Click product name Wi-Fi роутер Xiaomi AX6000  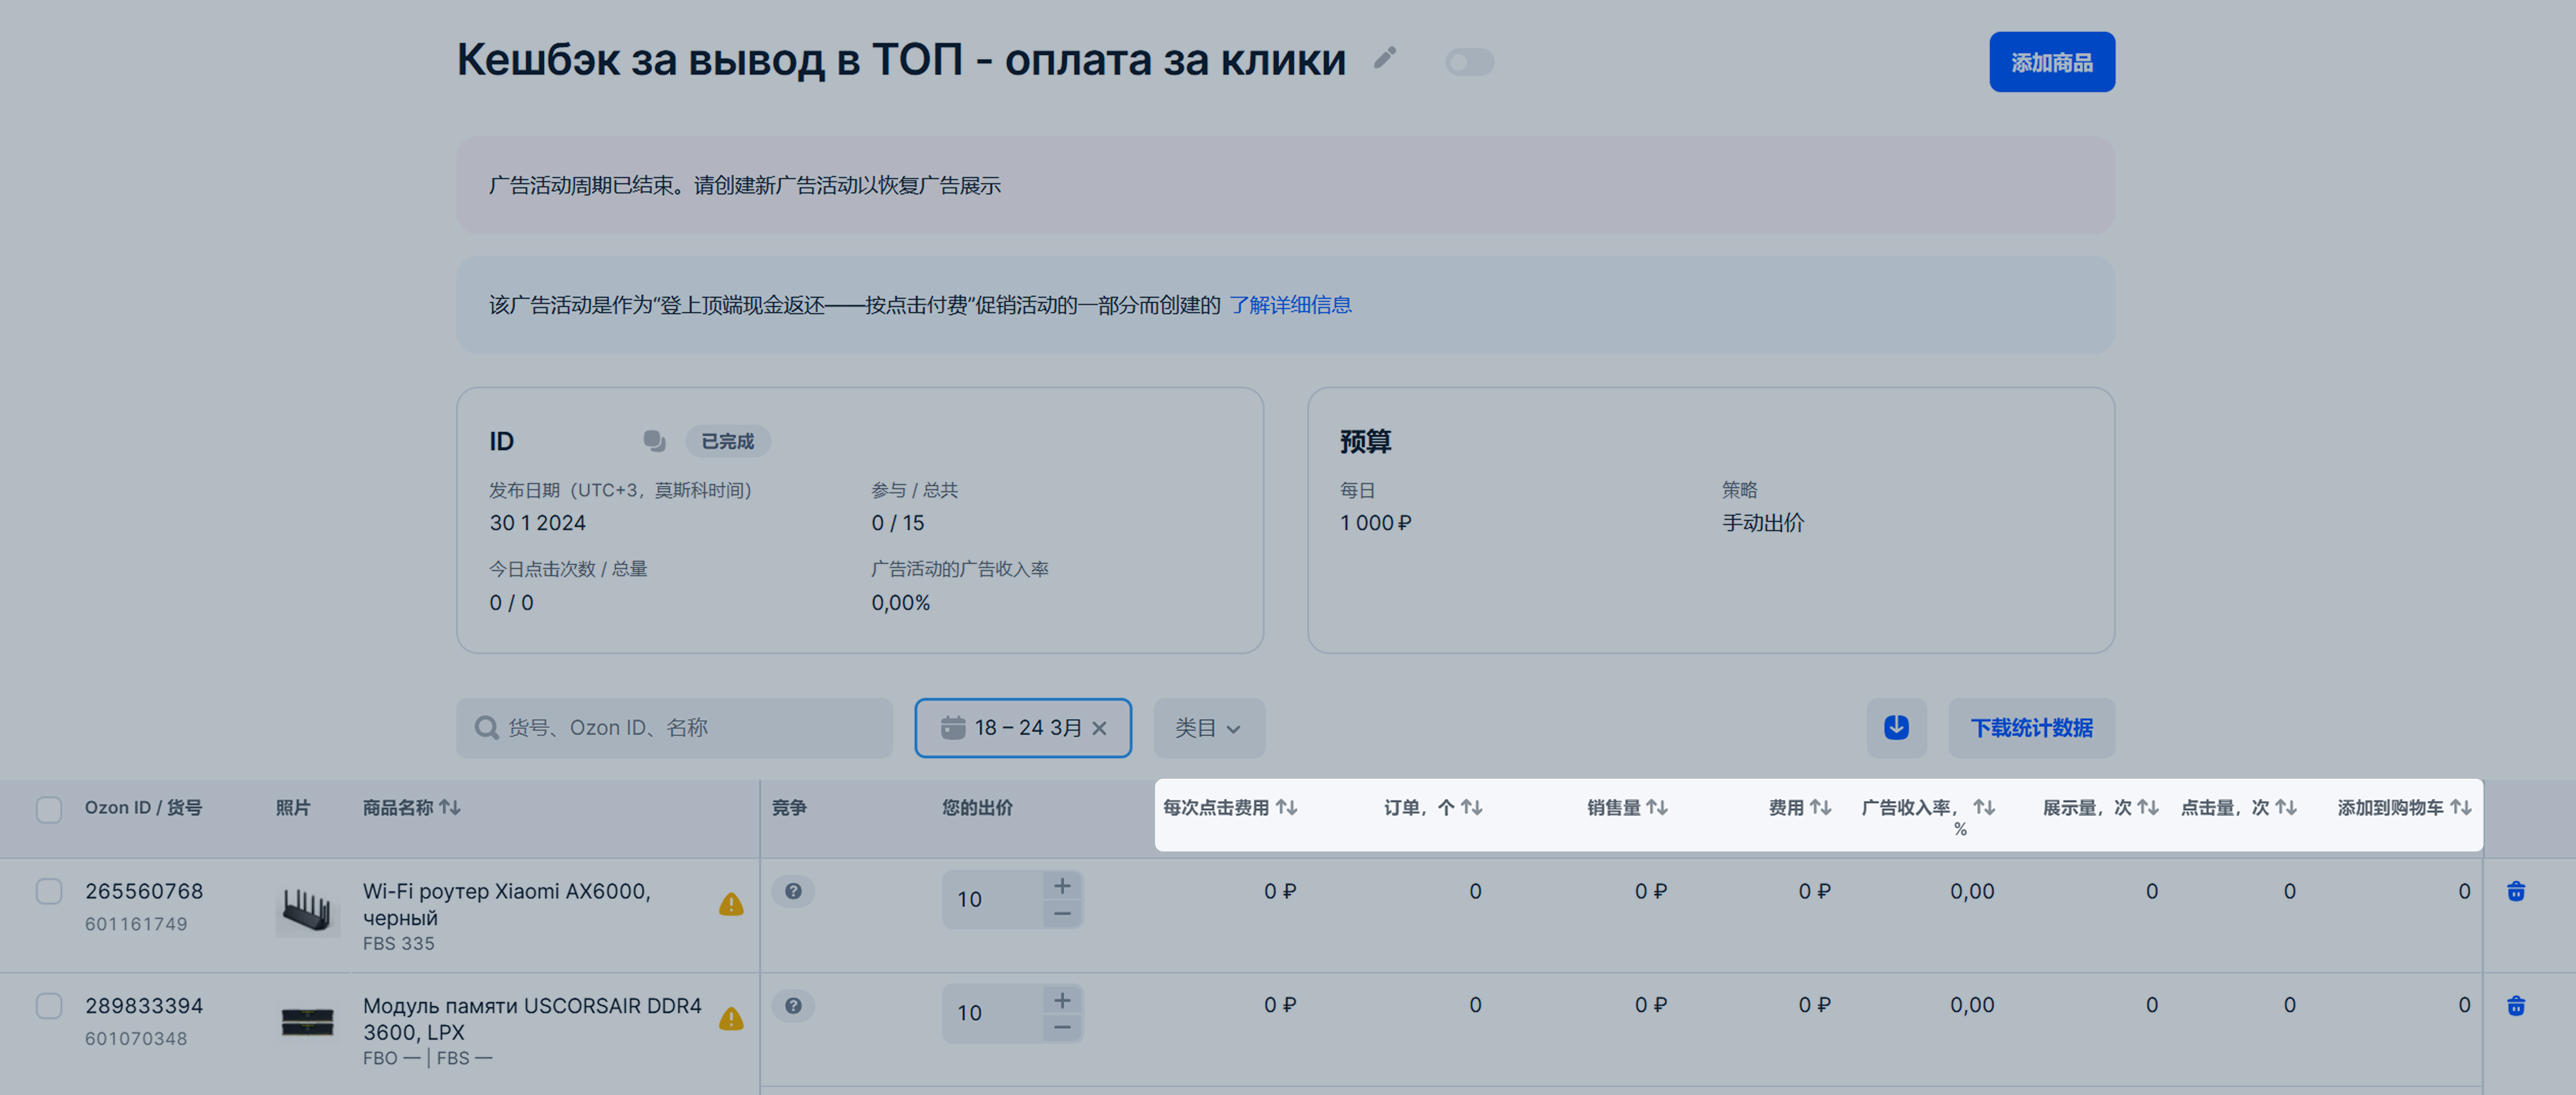(507, 904)
